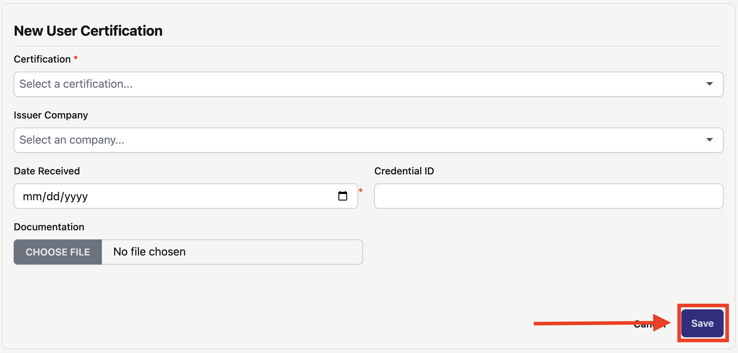The image size is (738, 353).
Task: Open the date picker calendar icon
Action: coord(342,196)
